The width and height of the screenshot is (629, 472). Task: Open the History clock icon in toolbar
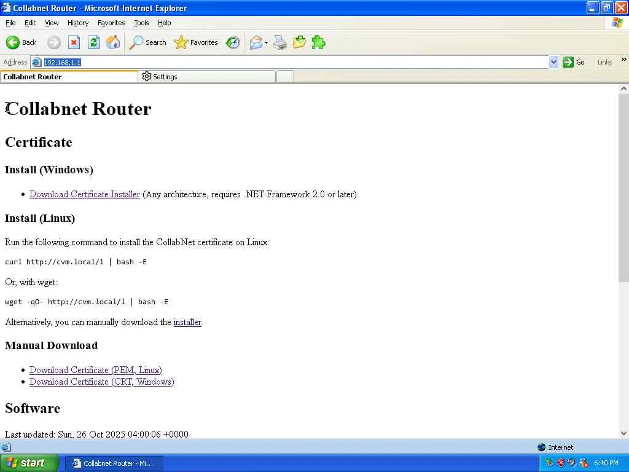[233, 42]
